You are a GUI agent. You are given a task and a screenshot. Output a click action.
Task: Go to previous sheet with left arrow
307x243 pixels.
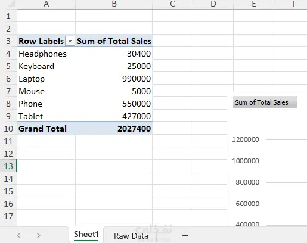click(x=19, y=236)
